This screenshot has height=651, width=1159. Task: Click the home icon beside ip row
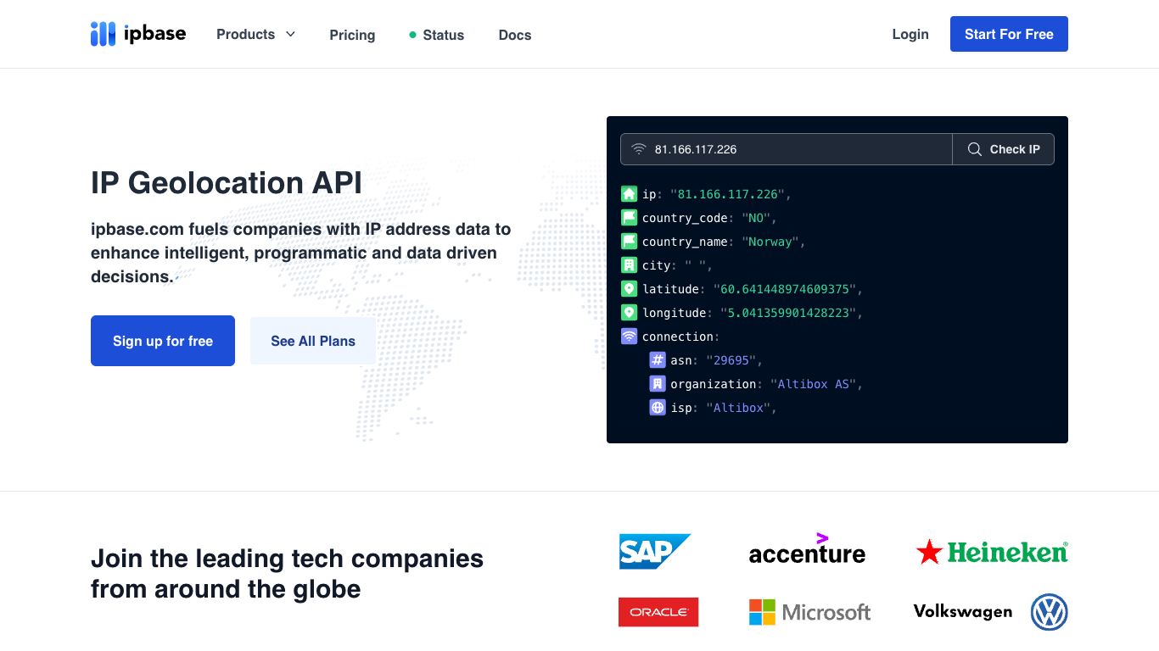click(x=629, y=194)
